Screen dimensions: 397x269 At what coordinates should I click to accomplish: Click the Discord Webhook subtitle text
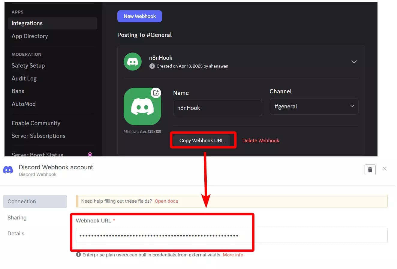pyautogui.click(x=38, y=174)
